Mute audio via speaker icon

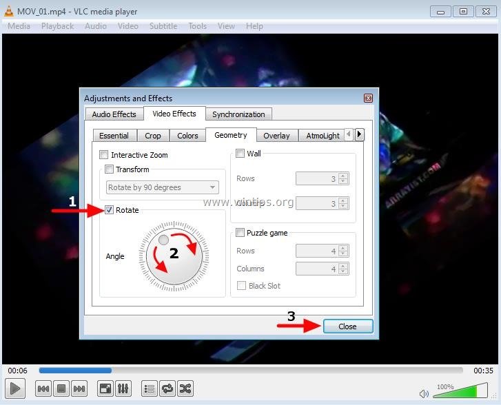tap(424, 393)
